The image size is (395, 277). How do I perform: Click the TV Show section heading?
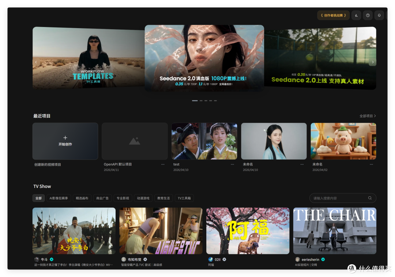coord(42,186)
